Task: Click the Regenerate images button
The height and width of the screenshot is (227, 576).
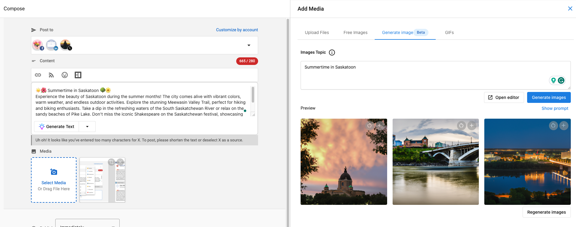Action: tap(546, 212)
